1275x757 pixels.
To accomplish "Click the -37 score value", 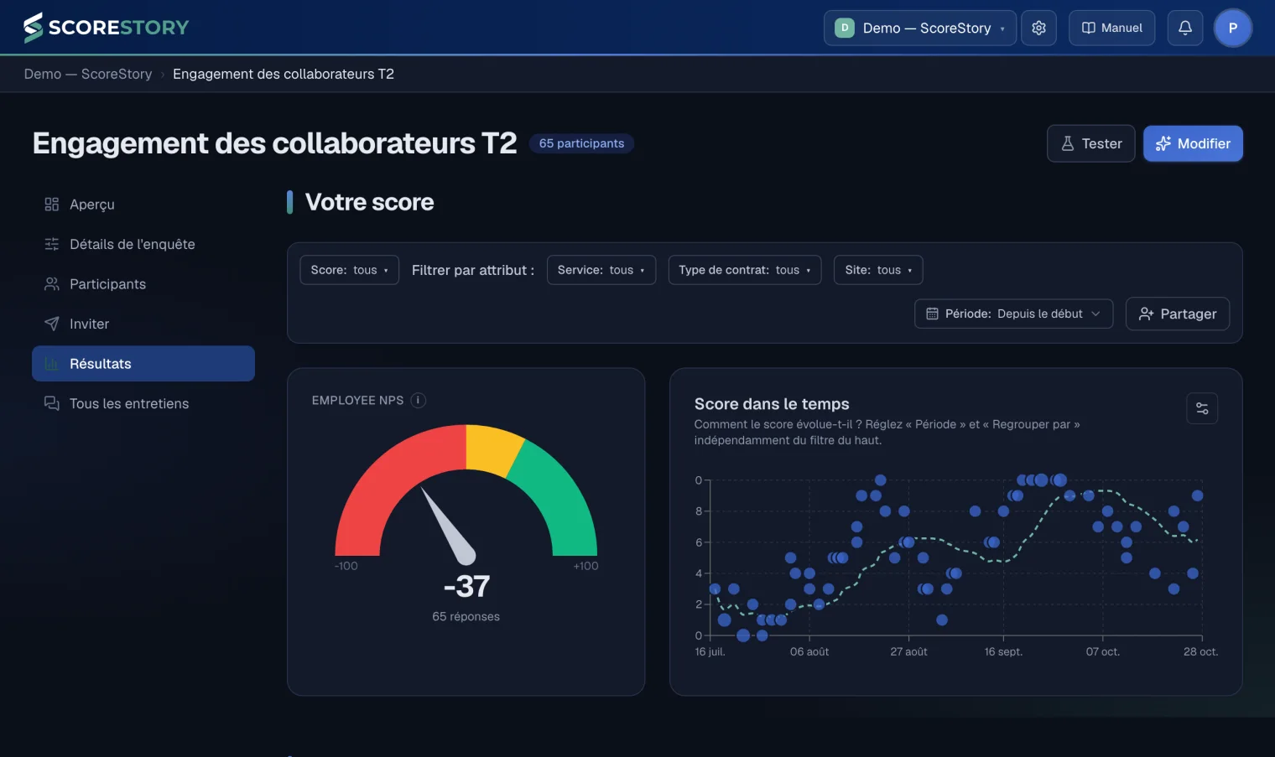I will point(466,586).
